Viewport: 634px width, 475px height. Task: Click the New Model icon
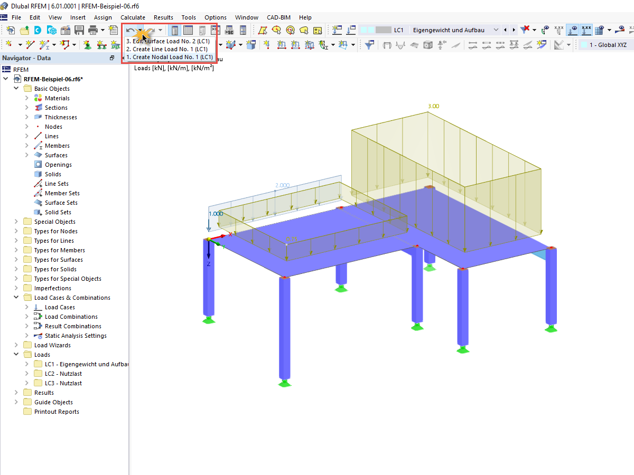[x=10, y=30]
